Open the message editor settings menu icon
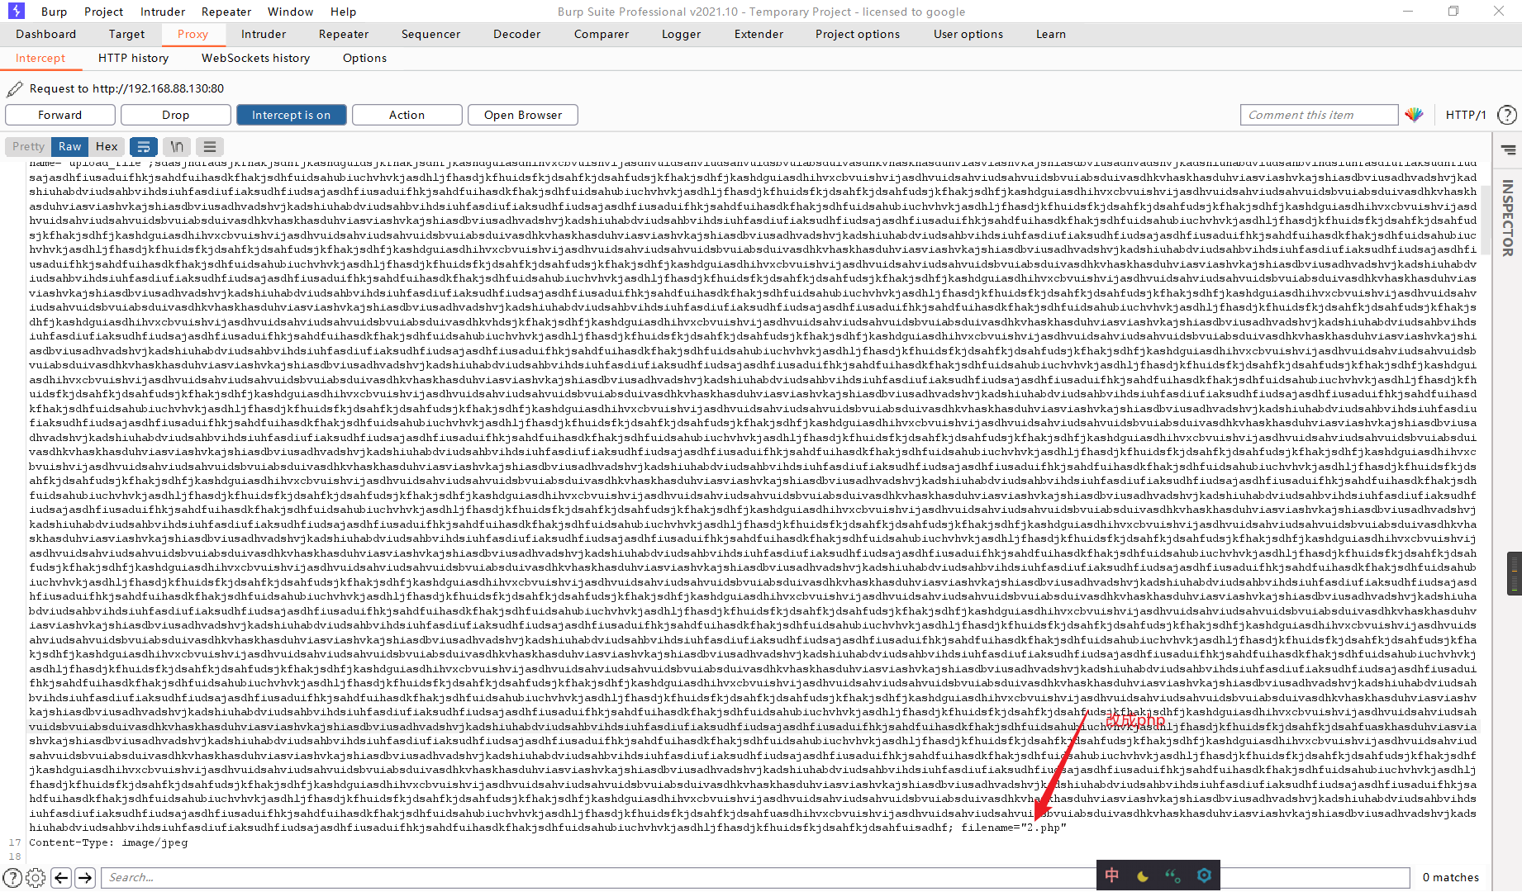 click(x=209, y=146)
